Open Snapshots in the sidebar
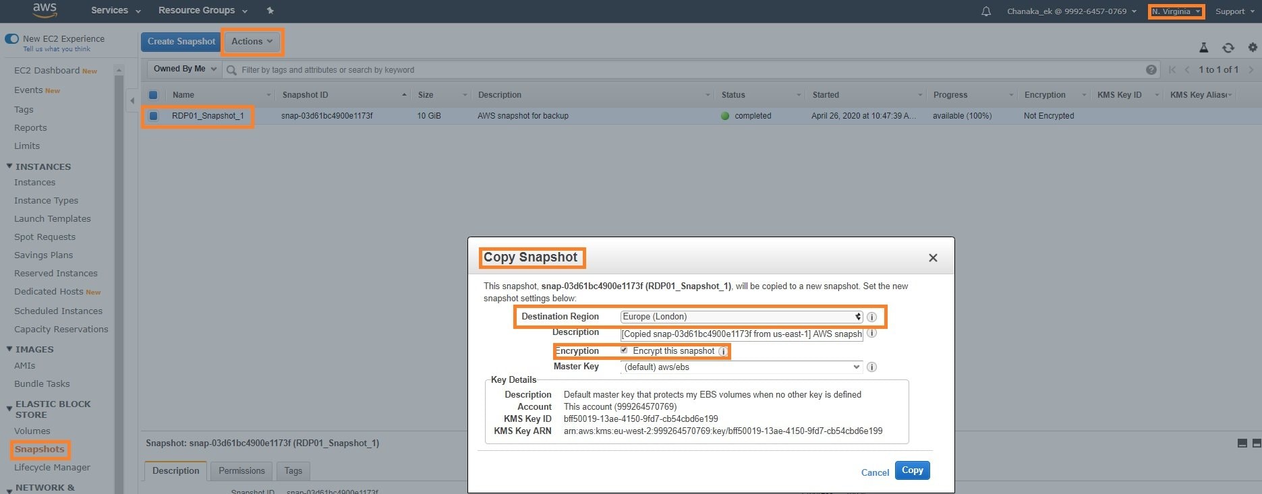The width and height of the screenshot is (1262, 494). 40,450
